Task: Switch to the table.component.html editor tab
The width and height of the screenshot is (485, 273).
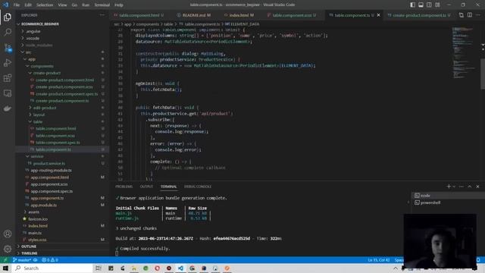Action: coord(139,15)
